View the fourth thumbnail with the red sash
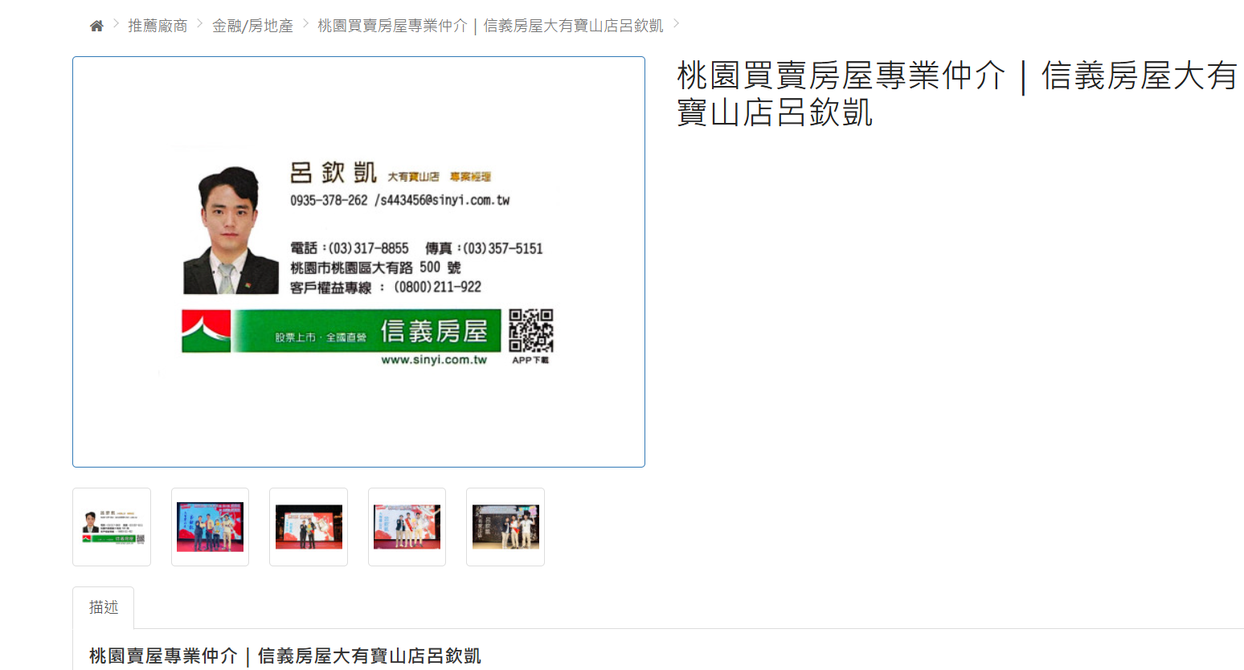1244x670 pixels. pyautogui.click(x=407, y=527)
